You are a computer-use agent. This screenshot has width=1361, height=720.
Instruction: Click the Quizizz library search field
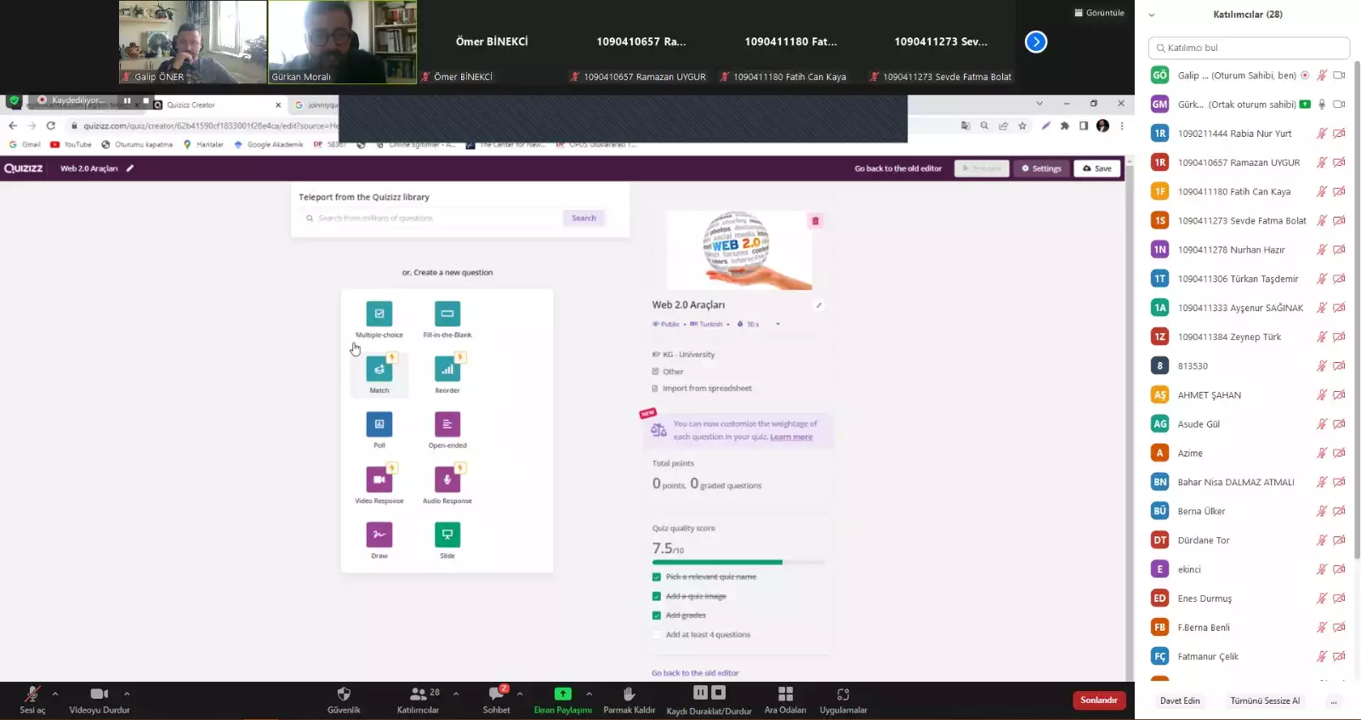pos(431,218)
